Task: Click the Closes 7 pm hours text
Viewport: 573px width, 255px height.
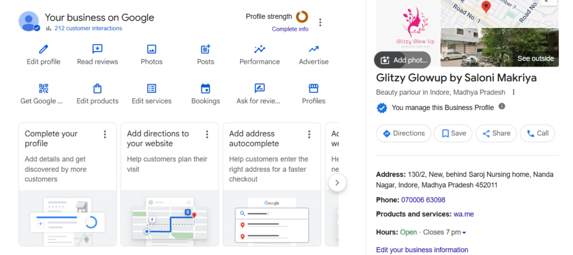Action: (x=442, y=232)
